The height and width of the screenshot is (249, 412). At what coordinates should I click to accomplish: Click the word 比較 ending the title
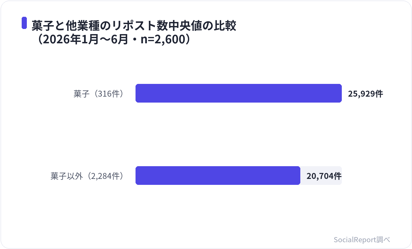pos(225,26)
